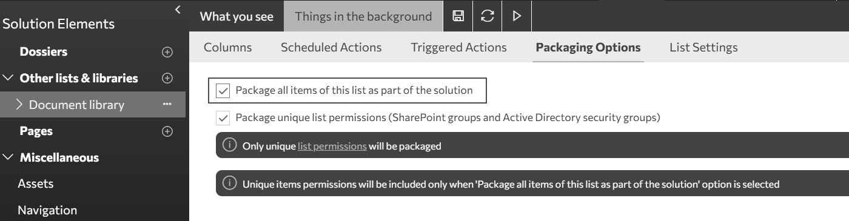849x221 pixels.
Task: Add a new page with plus icon
Action: pos(167,131)
